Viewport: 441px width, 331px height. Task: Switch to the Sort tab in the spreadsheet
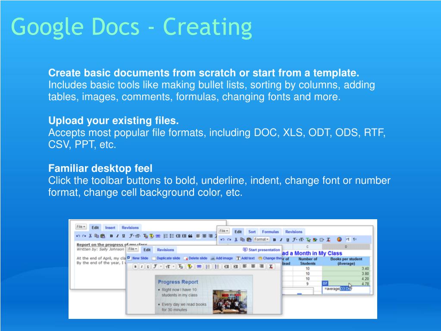[252, 232]
